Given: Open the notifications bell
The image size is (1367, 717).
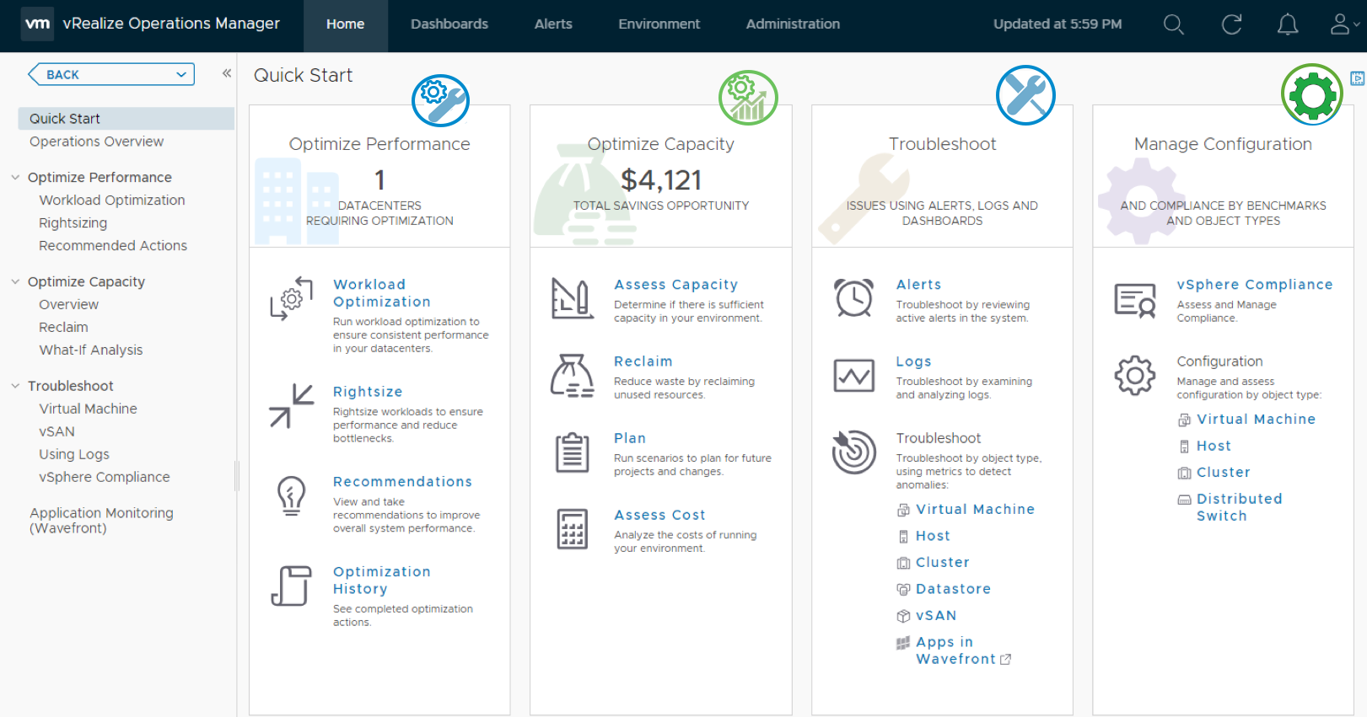Looking at the screenshot, I should point(1287,24).
